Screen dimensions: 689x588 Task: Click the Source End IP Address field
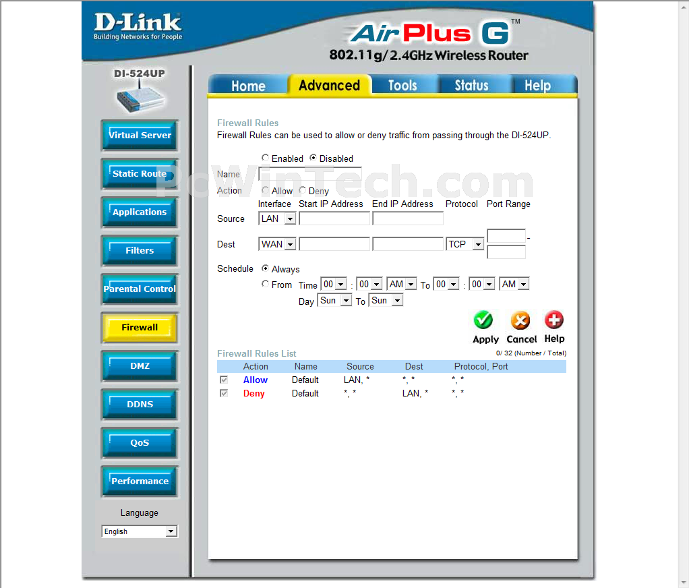[x=408, y=218]
